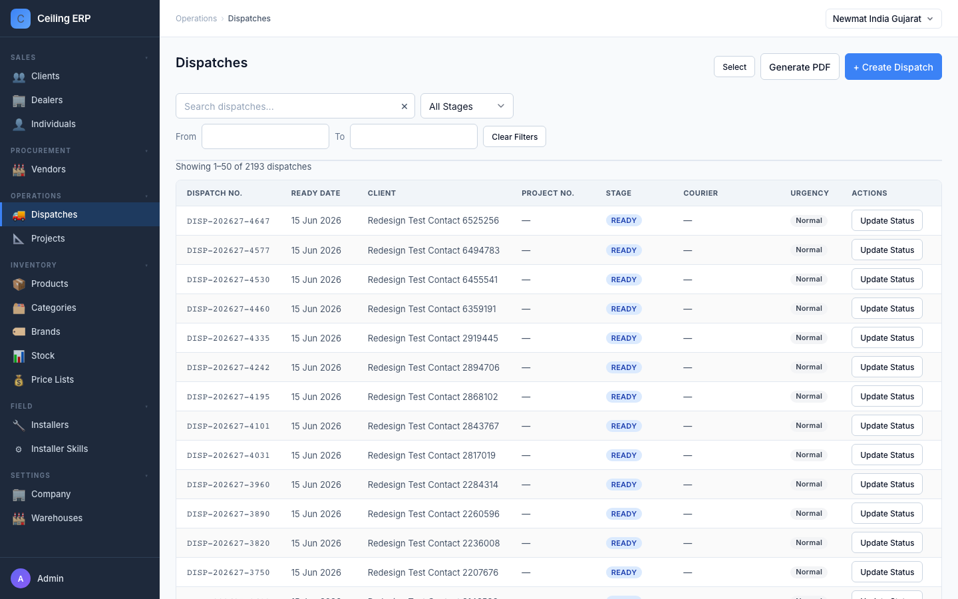This screenshot has height=599, width=958.
Task: Update Status for DISP-202627-4647
Action: pos(887,220)
